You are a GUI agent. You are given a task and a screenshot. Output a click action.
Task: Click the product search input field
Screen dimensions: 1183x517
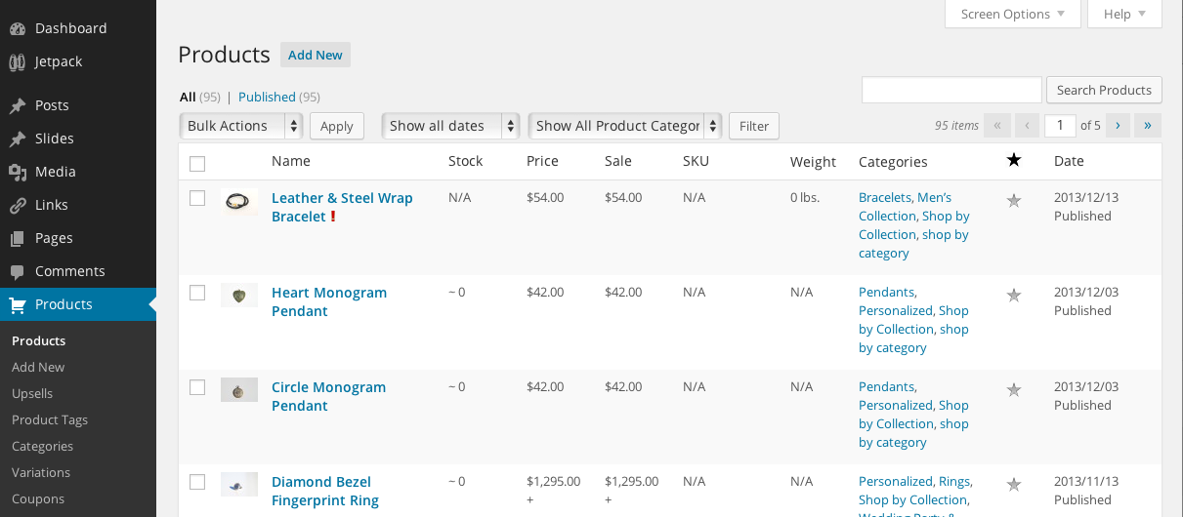coord(951,90)
